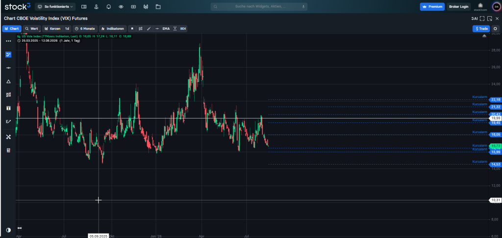502x238 pixels.
Task: Click the 05.09.2025 date marker on time axis
Action: click(98, 236)
